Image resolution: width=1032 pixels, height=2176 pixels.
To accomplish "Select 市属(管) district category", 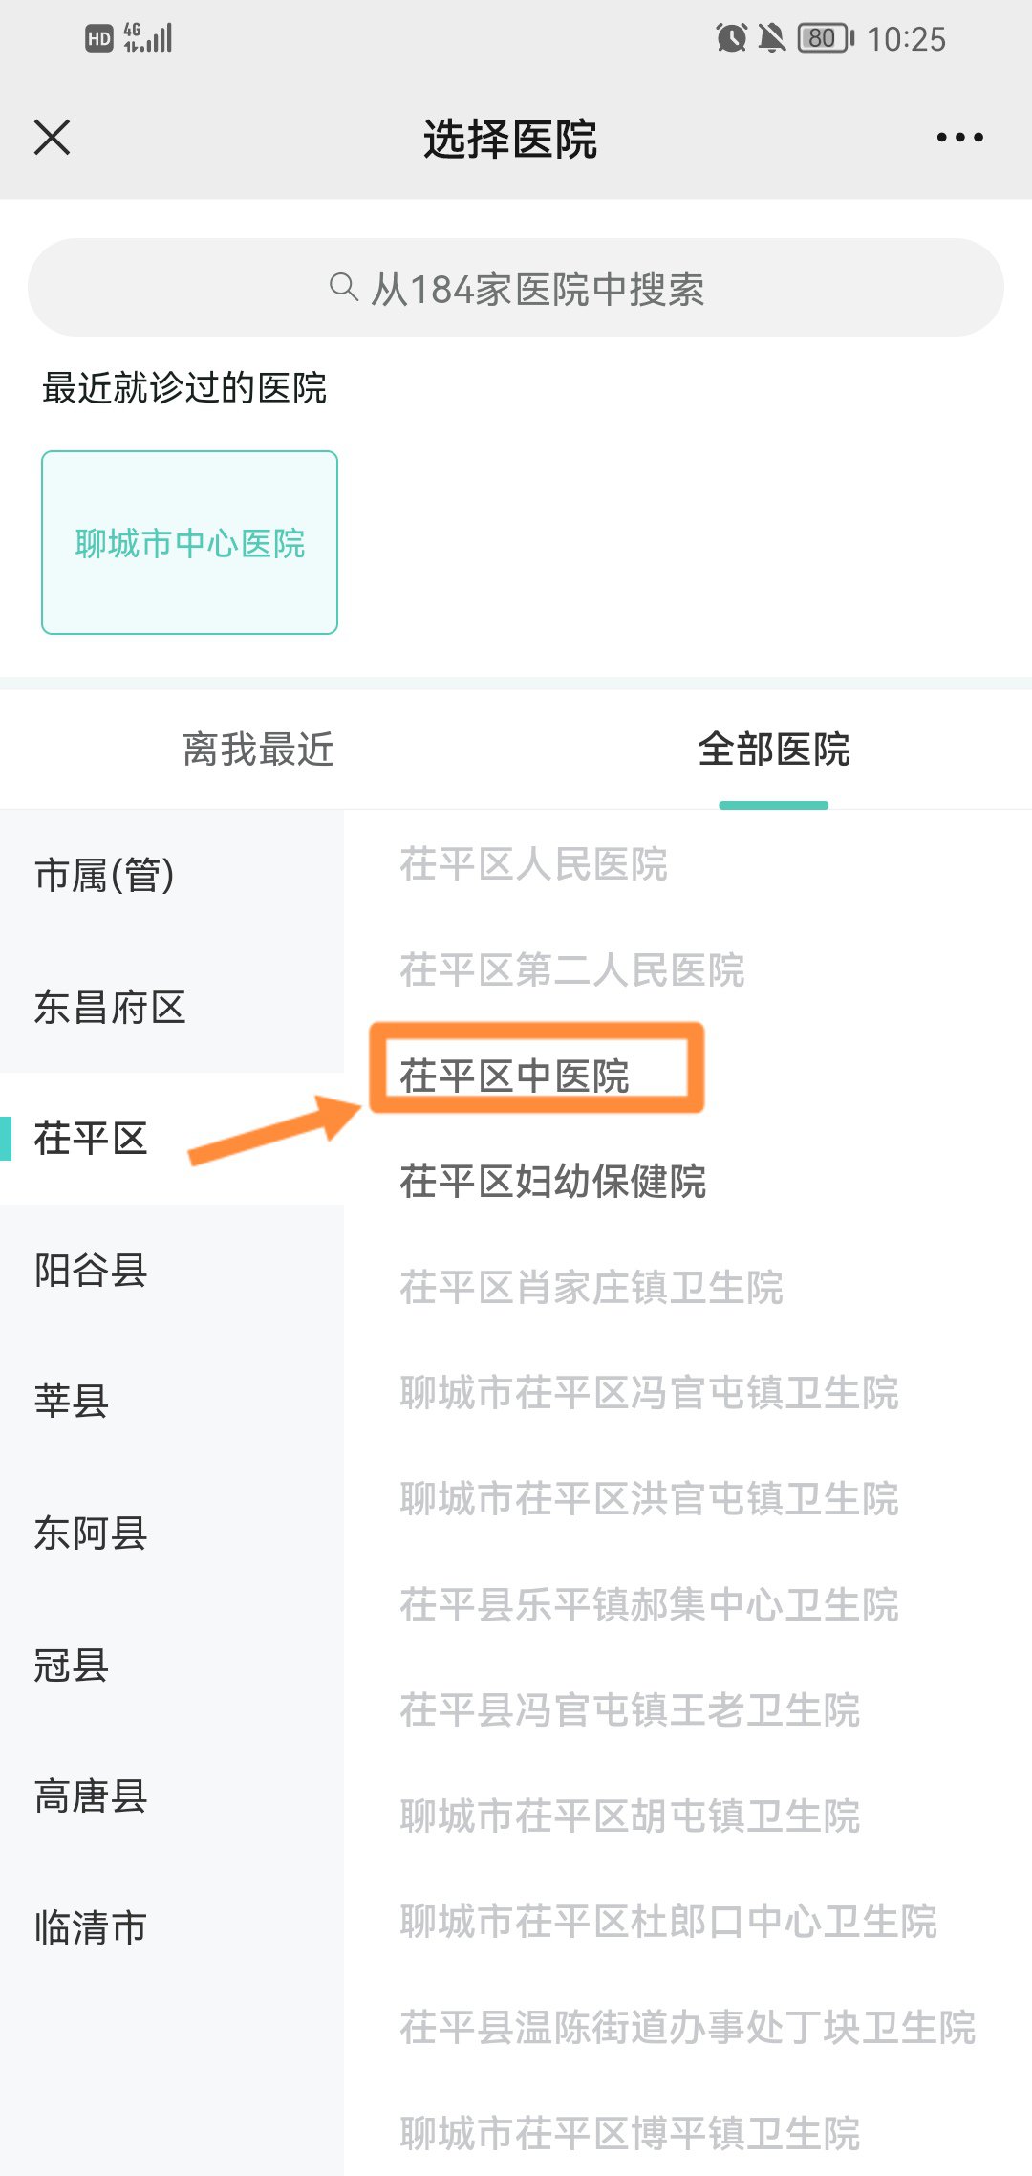I will coord(105,875).
